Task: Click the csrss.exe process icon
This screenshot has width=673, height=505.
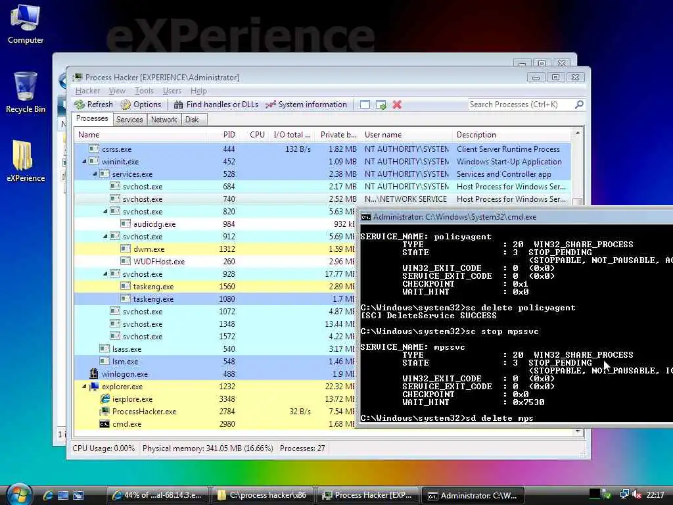Action: [x=94, y=149]
